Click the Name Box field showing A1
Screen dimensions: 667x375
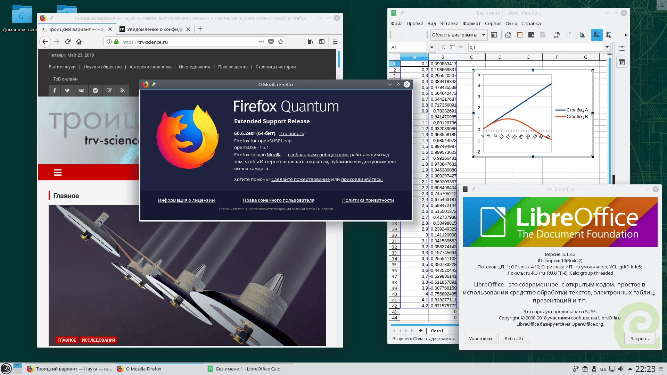pyautogui.click(x=408, y=47)
